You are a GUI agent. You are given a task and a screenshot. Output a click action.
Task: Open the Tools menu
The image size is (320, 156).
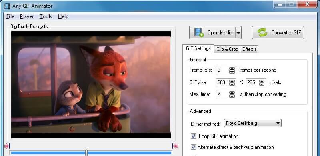(46, 16)
